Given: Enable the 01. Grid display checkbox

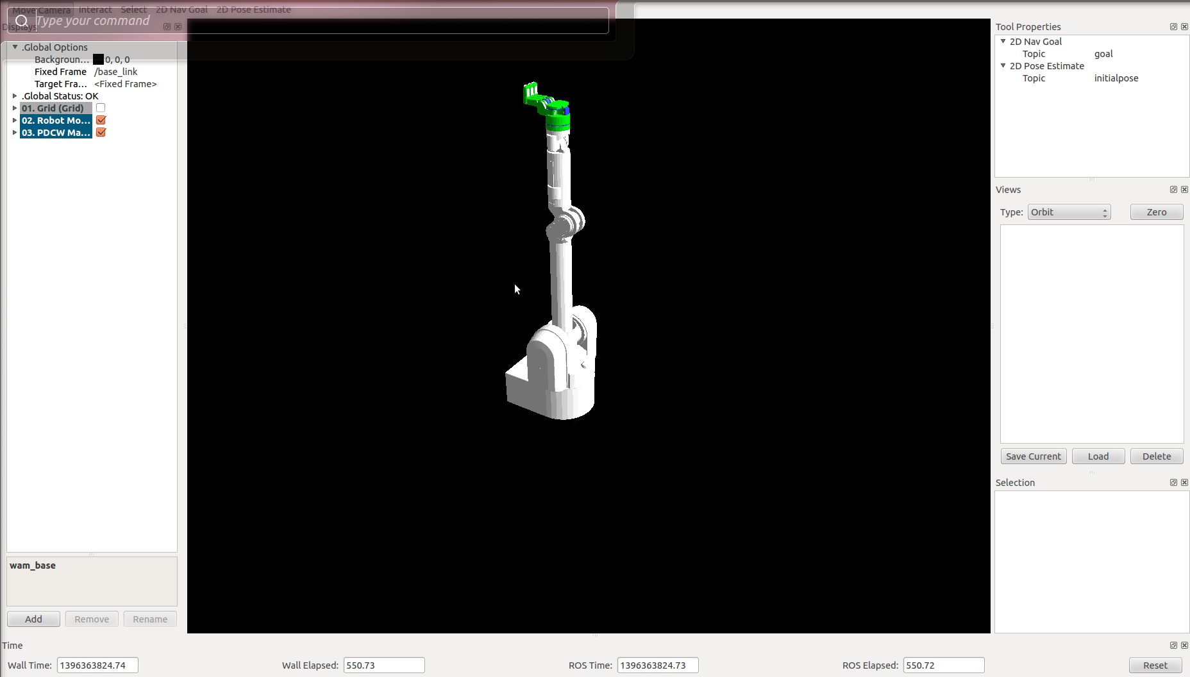Looking at the screenshot, I should 101,108.
